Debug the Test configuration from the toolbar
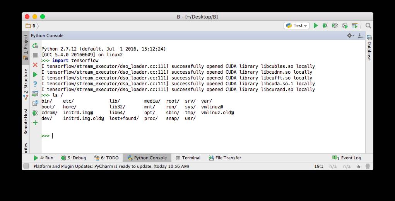395x201 pixels. coord(325,25)
